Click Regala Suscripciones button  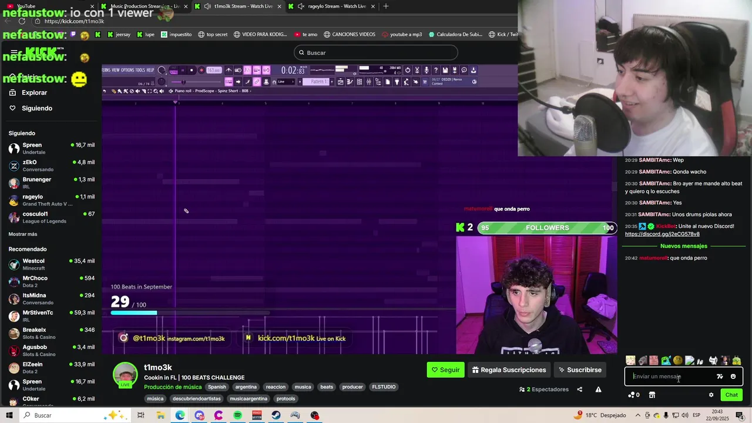pos(509,370)
